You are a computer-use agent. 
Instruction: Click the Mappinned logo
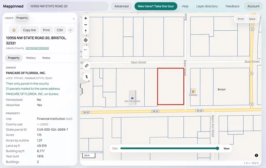pyautogui.click(x=13, y=6)
